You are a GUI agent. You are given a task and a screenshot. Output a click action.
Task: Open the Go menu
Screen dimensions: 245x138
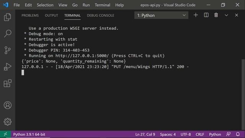[75, 5]
